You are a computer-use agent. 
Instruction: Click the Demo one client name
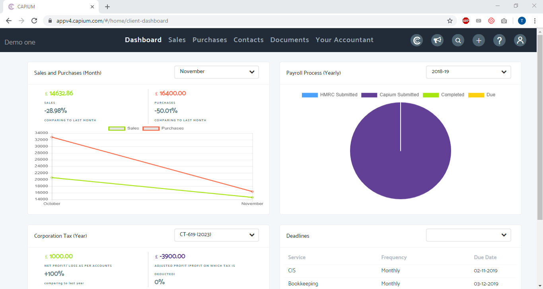[20, 42]
